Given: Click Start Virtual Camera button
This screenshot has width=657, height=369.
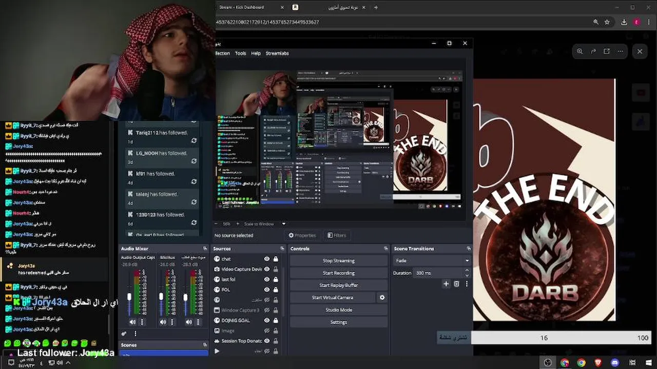Looking at the screenshot, I should click(332, 297).
